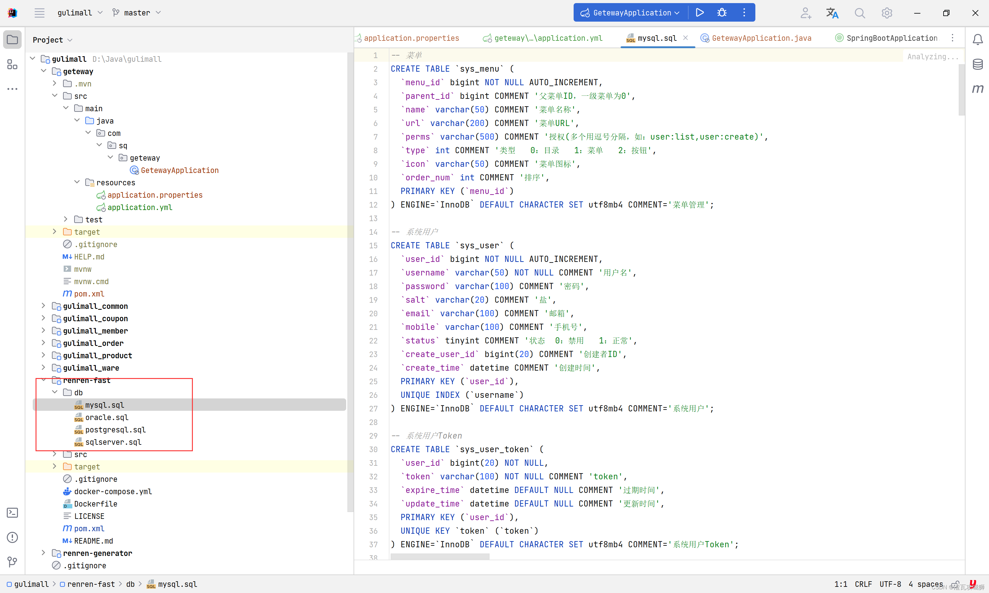The height and width of the screenshot is (593, 989).
Task: Select oracle.sql in the project tree
Action: (x=107, y=417)
